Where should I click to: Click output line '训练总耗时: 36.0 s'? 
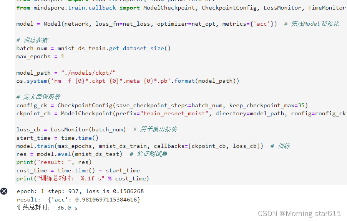pos(47,208)
